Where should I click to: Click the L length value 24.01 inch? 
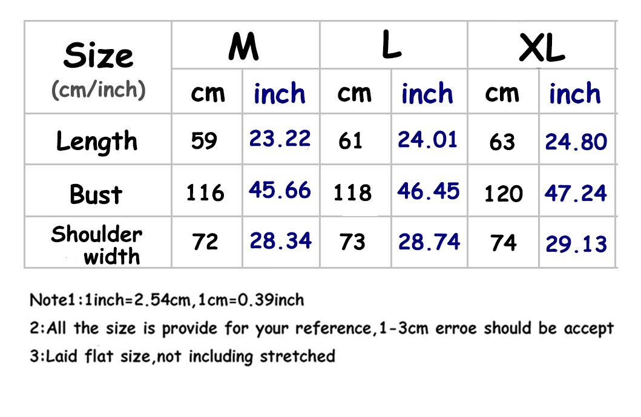click(427, 140)
